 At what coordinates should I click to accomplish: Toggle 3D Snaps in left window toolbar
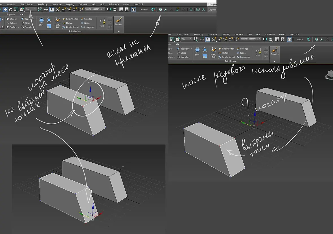pyautogui.click(x=58, y=9)
